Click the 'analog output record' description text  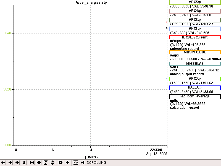point(187,74)
